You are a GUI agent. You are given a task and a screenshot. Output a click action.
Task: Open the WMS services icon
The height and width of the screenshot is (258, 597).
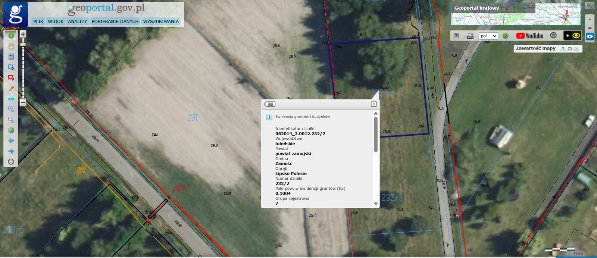pos(470,36)
